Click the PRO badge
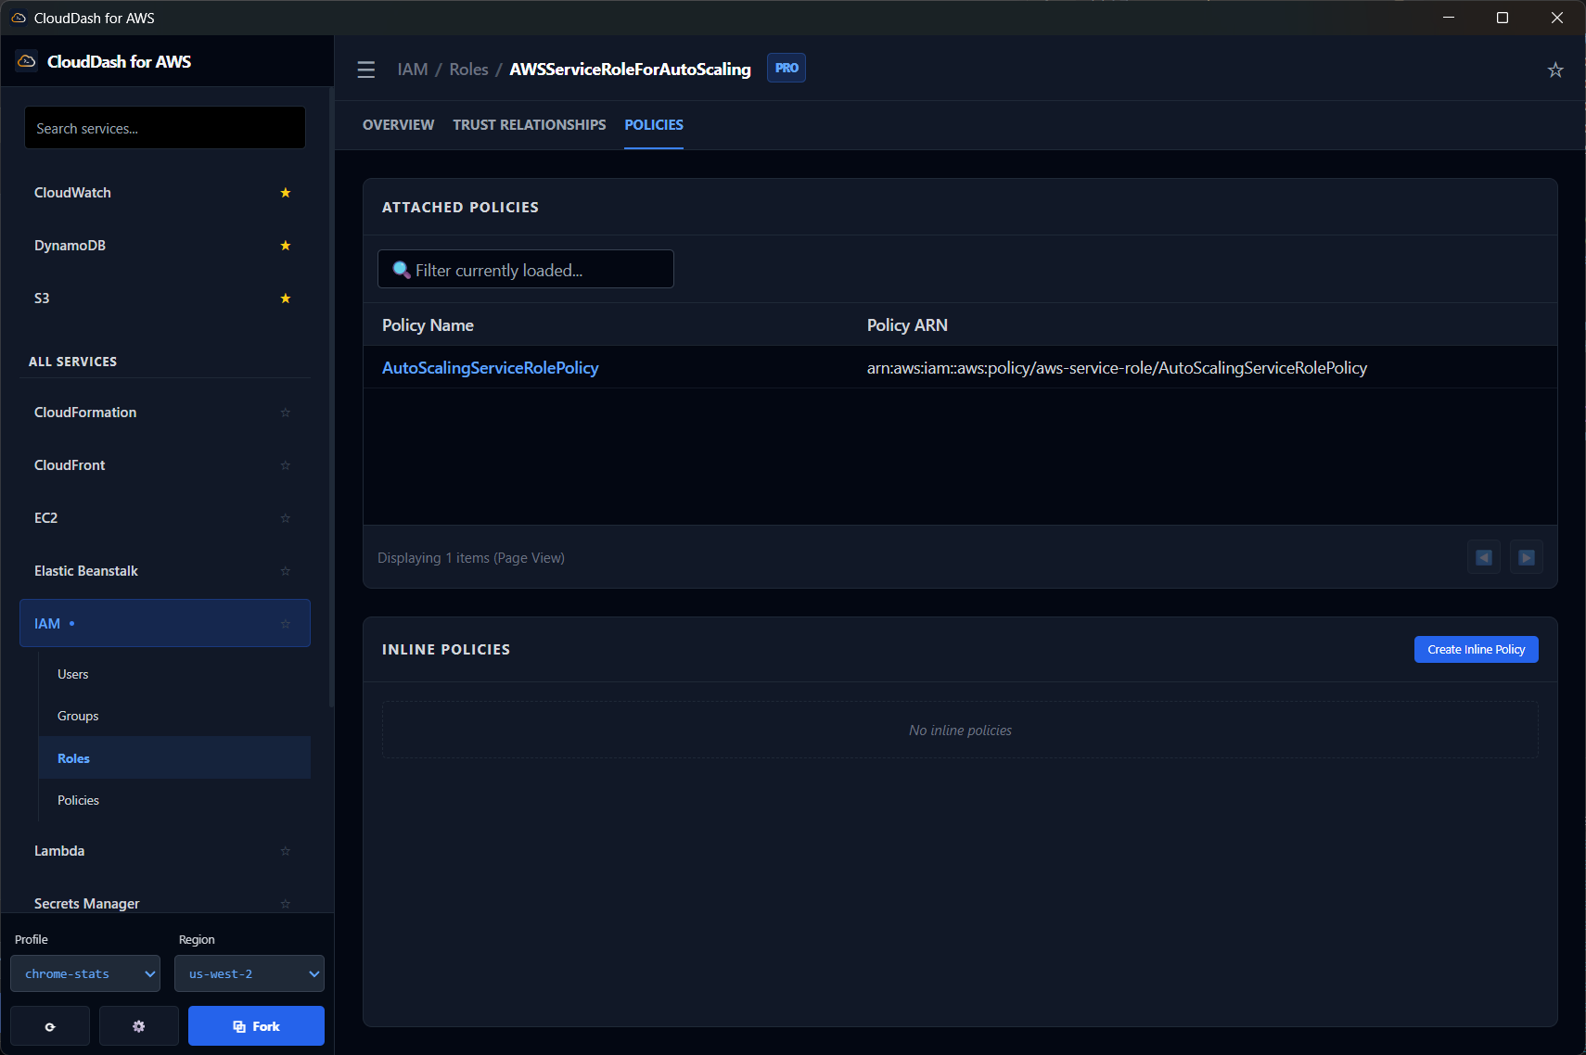This screenshot has width=1586, height=1055. pyautogui.click(x=787, y=69)
